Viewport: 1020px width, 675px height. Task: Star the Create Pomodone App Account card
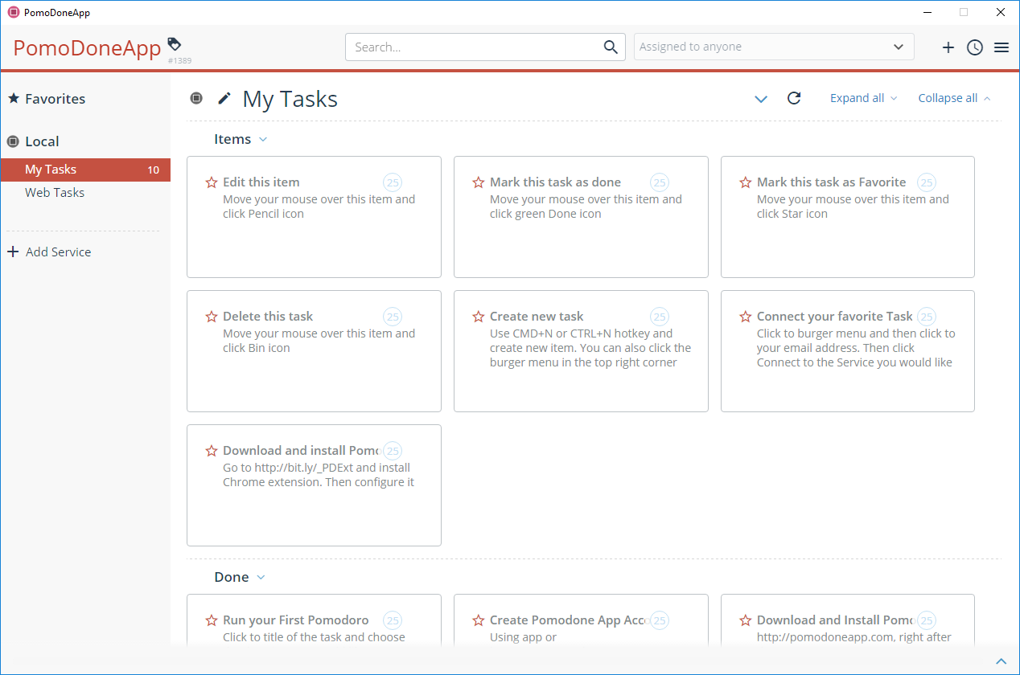click(x=479, y=620)
